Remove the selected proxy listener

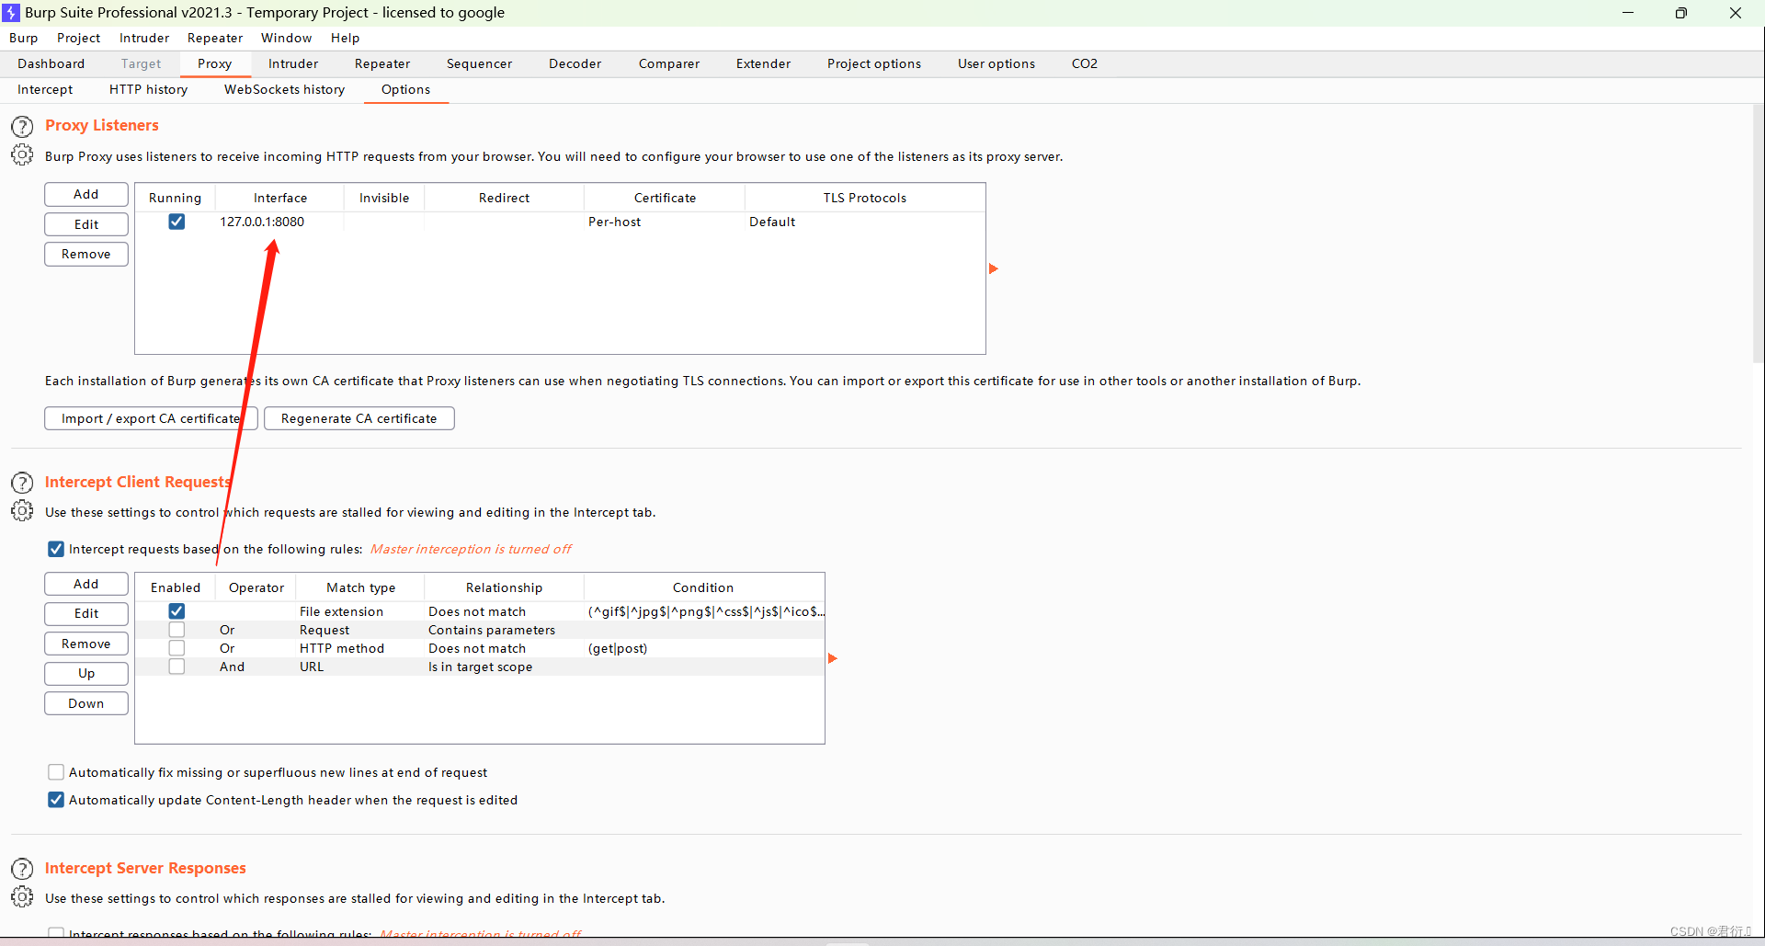(86, 254)
